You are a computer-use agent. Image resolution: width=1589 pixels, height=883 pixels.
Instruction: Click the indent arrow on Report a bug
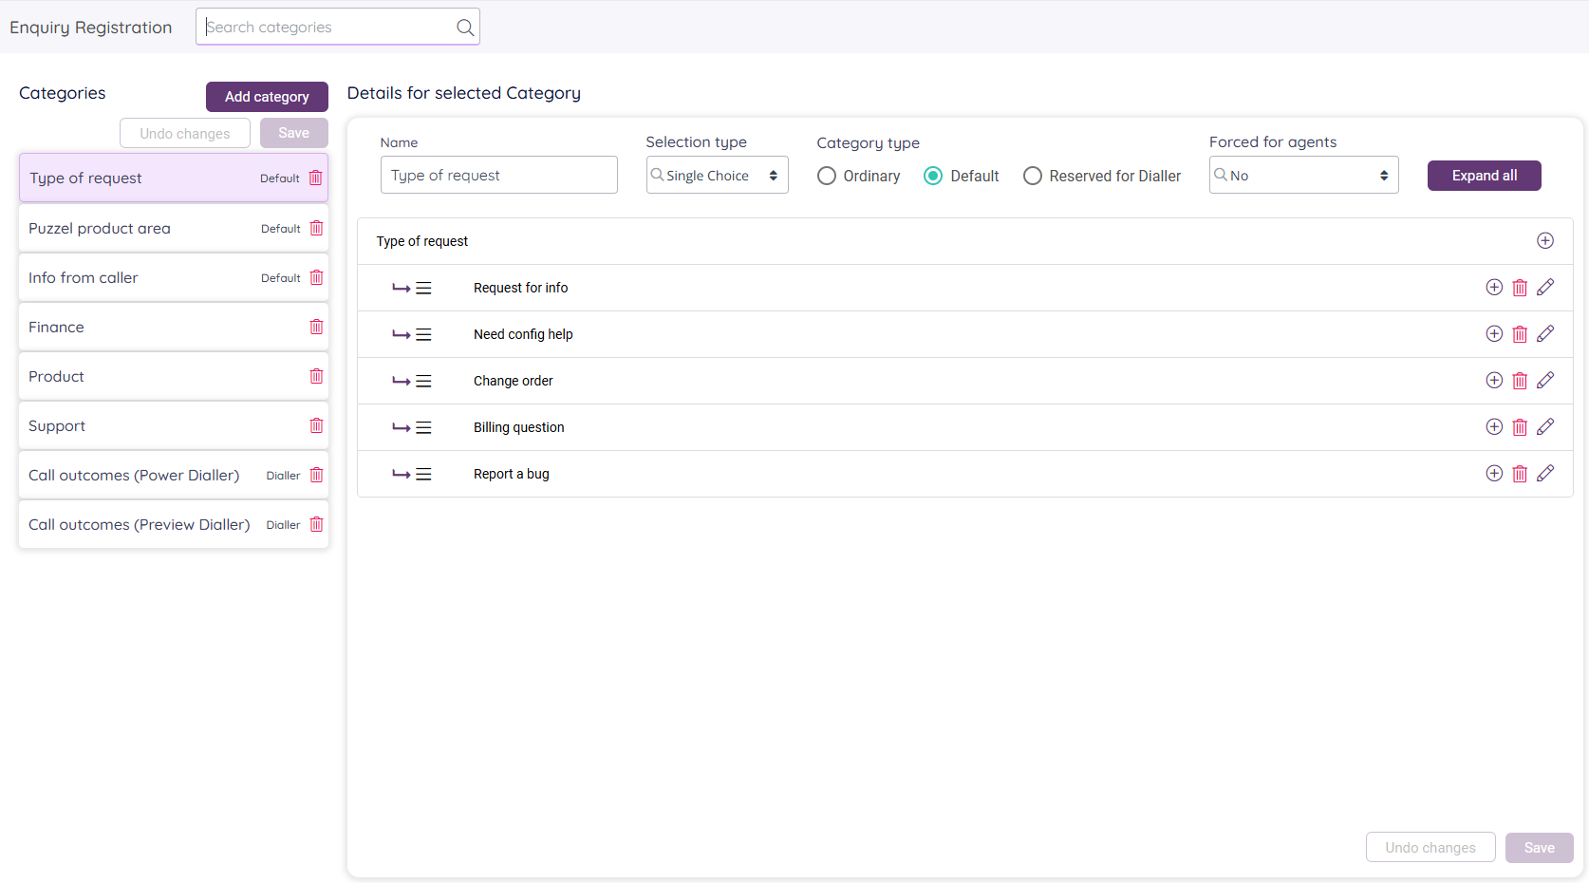coord(401,474)
